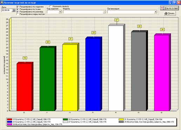Expand the 'Модель' dropdown

point(104,12)
